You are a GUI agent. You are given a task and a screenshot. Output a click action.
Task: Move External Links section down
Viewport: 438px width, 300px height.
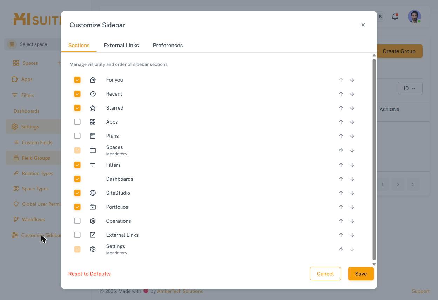(x=352, y=235)
